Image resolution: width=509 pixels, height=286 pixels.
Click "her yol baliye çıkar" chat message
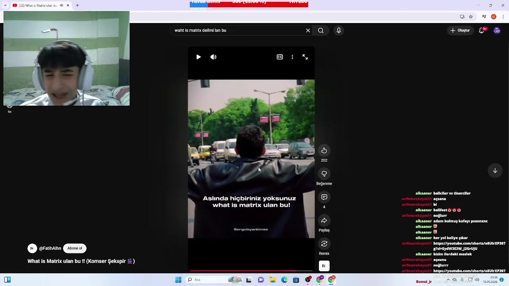click(451, 238)
